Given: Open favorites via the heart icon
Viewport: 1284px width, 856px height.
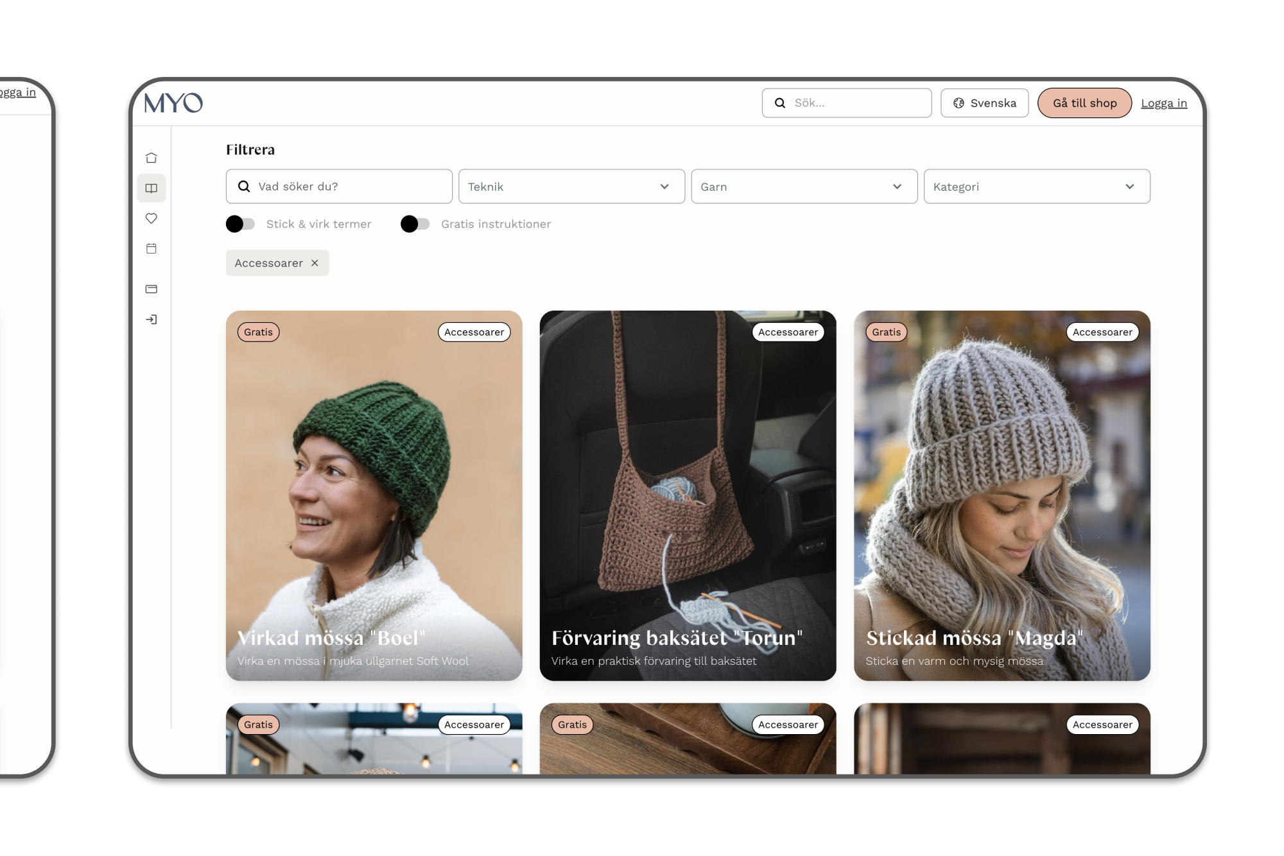Looking at the screenshot, I should point(152,218).
